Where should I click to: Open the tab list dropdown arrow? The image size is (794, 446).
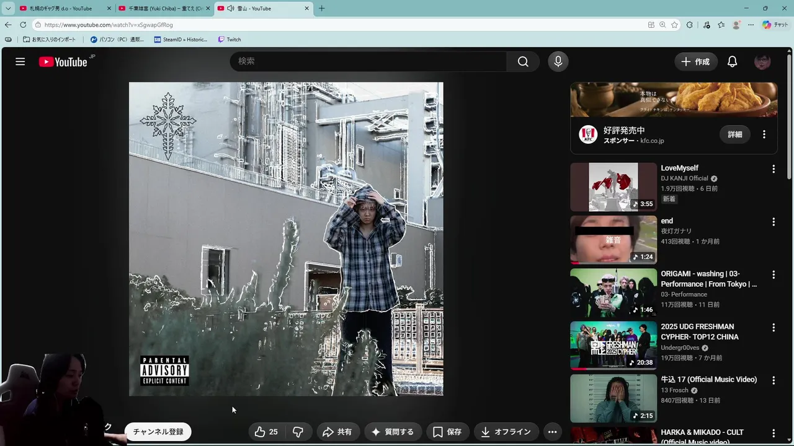point(8,9)
